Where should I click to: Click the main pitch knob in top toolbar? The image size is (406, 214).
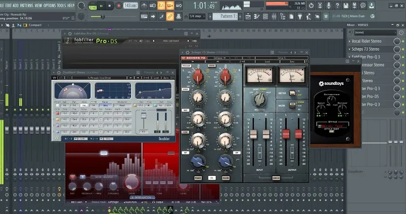(x=81, y=16)
